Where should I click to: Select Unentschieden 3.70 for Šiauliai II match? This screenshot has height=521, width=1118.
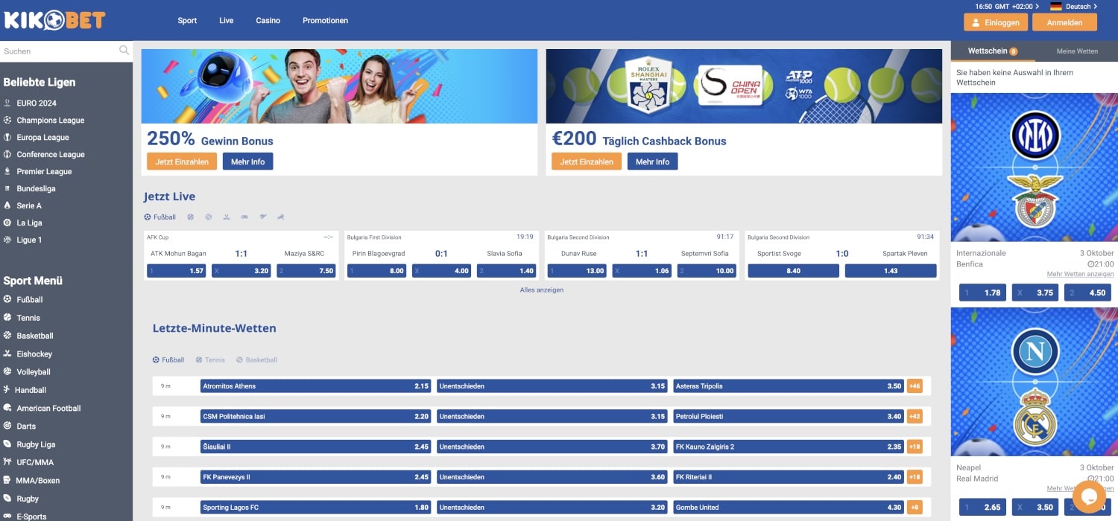click(552, 447)
